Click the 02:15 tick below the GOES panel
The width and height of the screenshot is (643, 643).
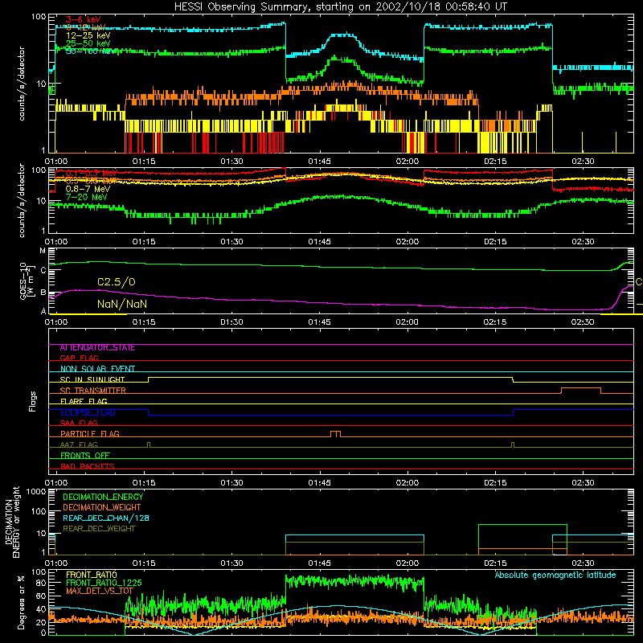495,322
